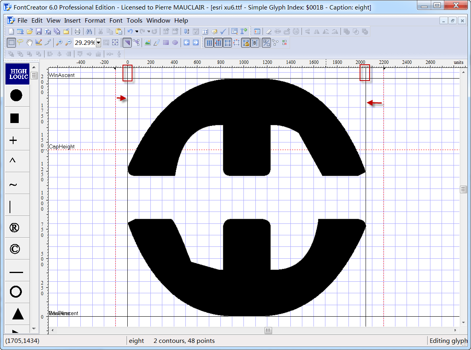Screen dimensions: 471x350
Task: Click the tag with lightning bolt icon
Action: point(214,31)
